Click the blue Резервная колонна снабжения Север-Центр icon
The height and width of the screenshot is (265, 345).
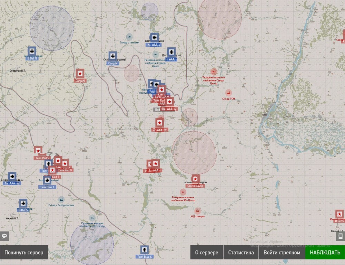156,54
